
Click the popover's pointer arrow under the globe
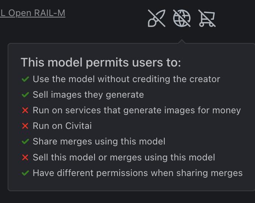[x=182, y=41]
